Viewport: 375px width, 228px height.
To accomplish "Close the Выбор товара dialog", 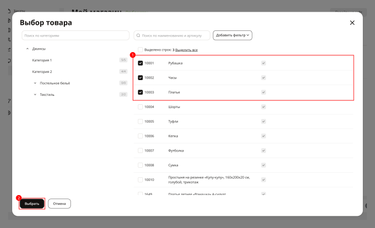I will point(352,23).
